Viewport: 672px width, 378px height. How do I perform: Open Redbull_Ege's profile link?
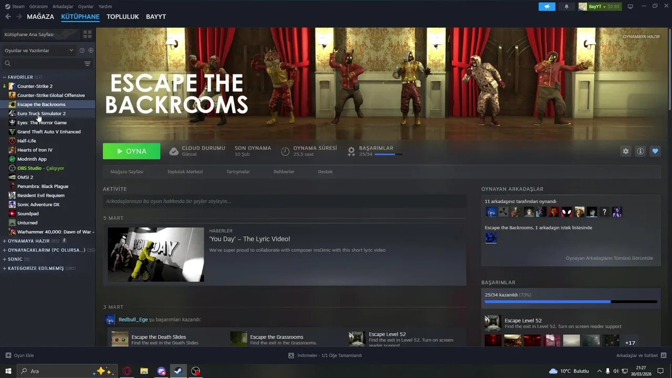coord(133,320)
